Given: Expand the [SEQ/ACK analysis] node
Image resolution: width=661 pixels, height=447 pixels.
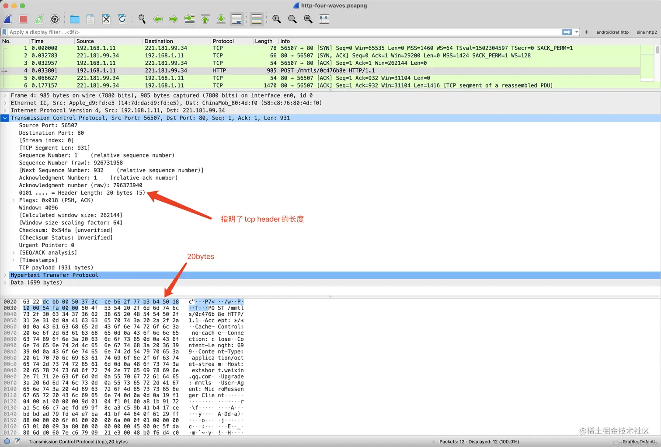Looking at the screenshot, I should [x=14, y=252].
